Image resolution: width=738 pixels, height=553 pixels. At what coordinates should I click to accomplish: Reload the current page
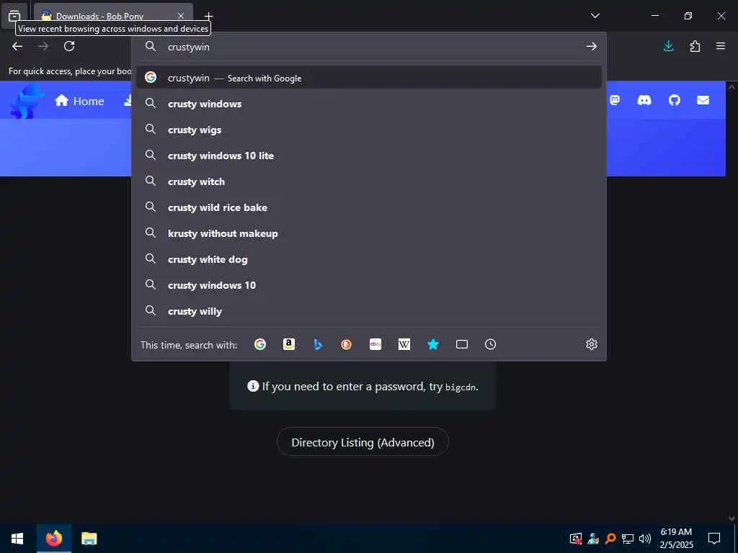click(x=69, y=46)
